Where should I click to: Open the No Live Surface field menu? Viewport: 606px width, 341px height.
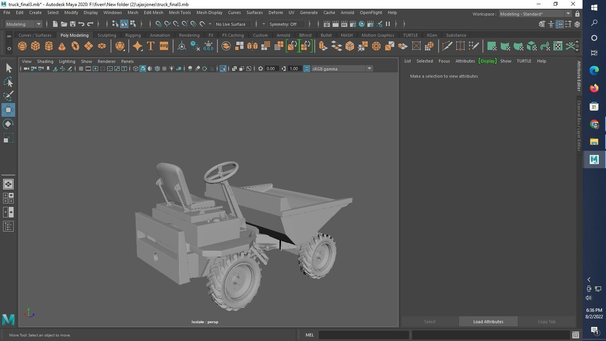pos(232,24)
